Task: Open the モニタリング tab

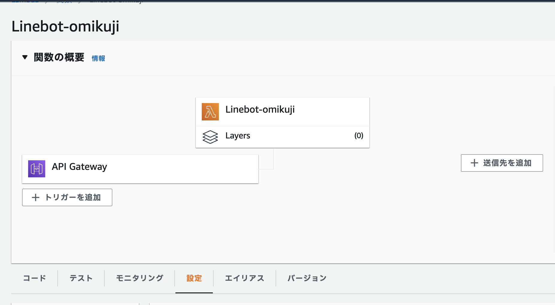Action: [139, 278]
